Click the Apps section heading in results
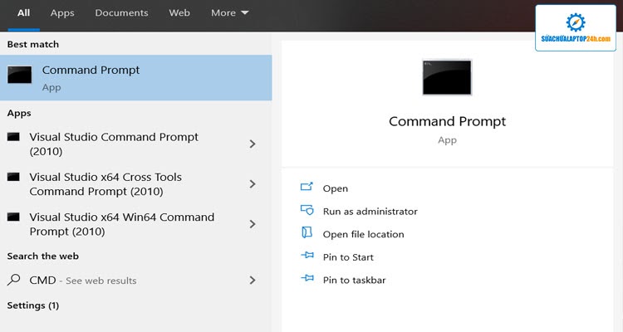Screen dimensions: 623x332 (19, 114)
